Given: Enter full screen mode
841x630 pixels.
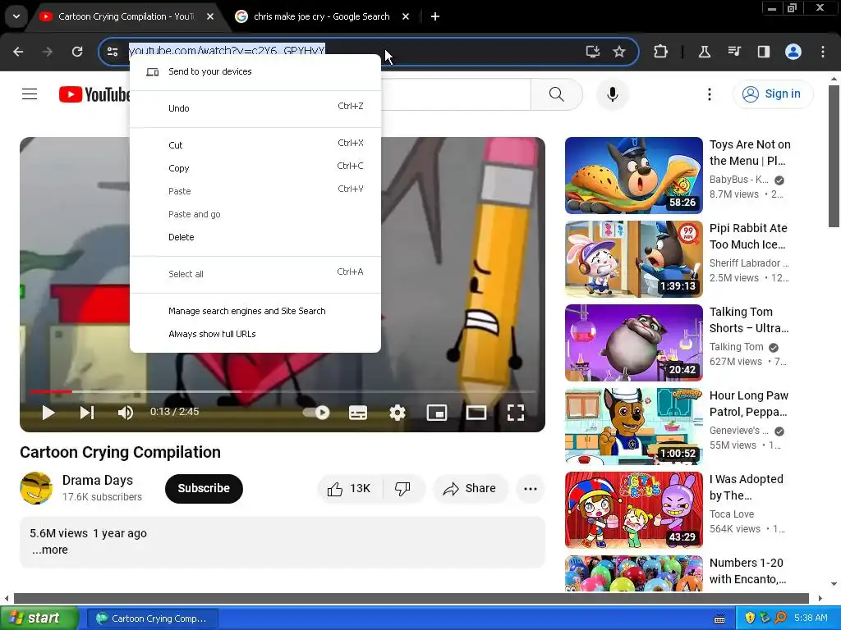Looking at the screenshot, I should point(516,413).
